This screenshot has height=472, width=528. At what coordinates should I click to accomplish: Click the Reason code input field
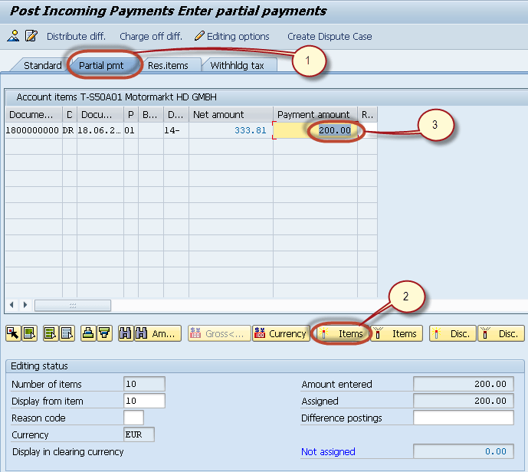click(133, 418)
